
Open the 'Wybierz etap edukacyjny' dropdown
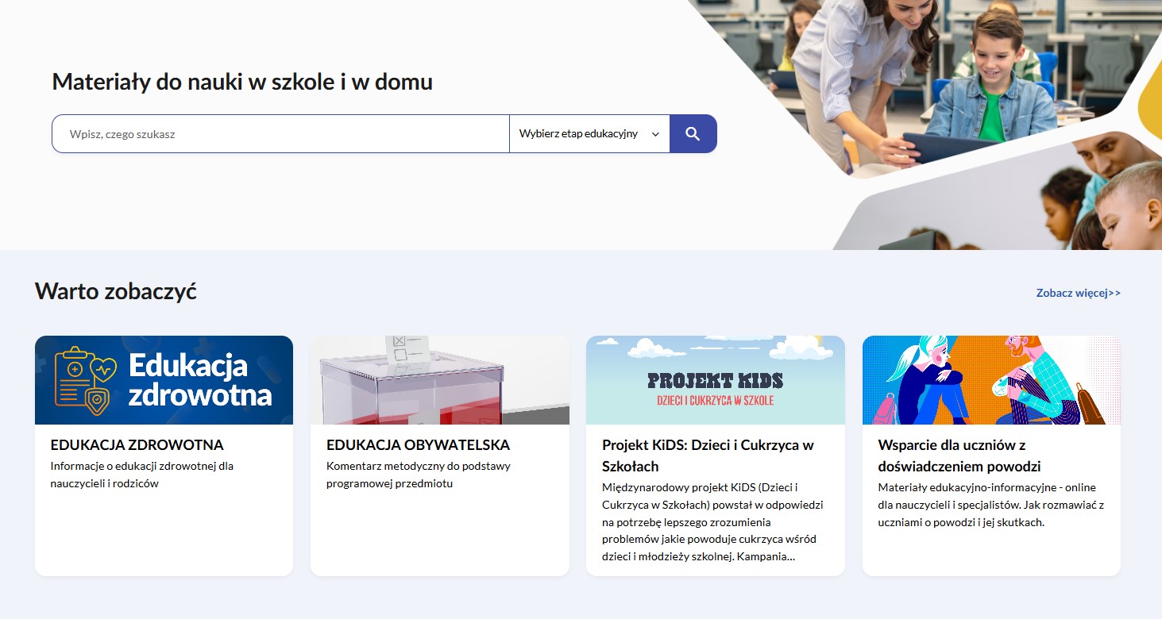tap(589, 134)
